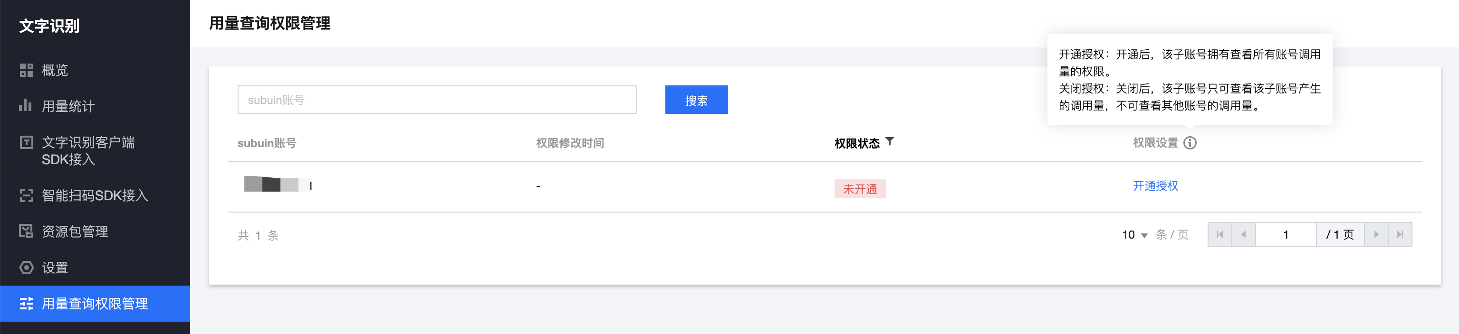This screenshot has width=1459, height=334.
Task: Expand the 10 条/页 page size dropdown
Action: click(1135, 234)
